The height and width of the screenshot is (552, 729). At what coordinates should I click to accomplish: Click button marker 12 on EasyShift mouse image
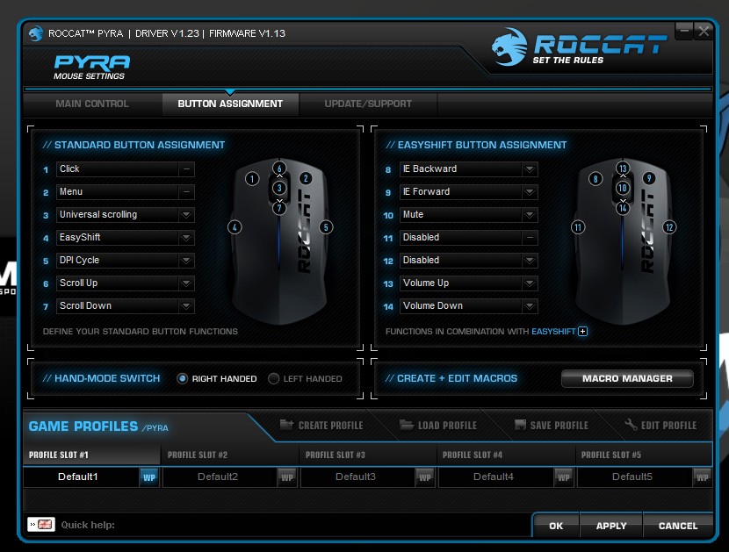pos(669,227)
